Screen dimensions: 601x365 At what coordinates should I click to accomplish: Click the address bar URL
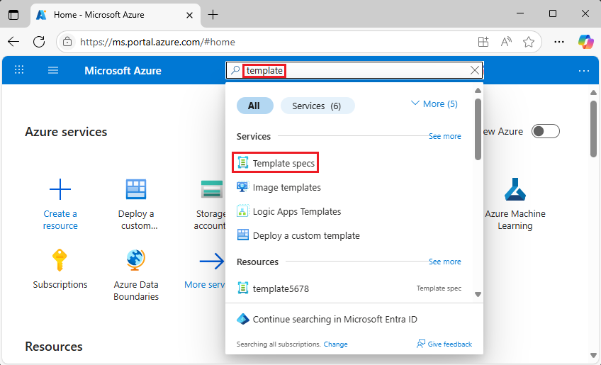coord(157,42)
